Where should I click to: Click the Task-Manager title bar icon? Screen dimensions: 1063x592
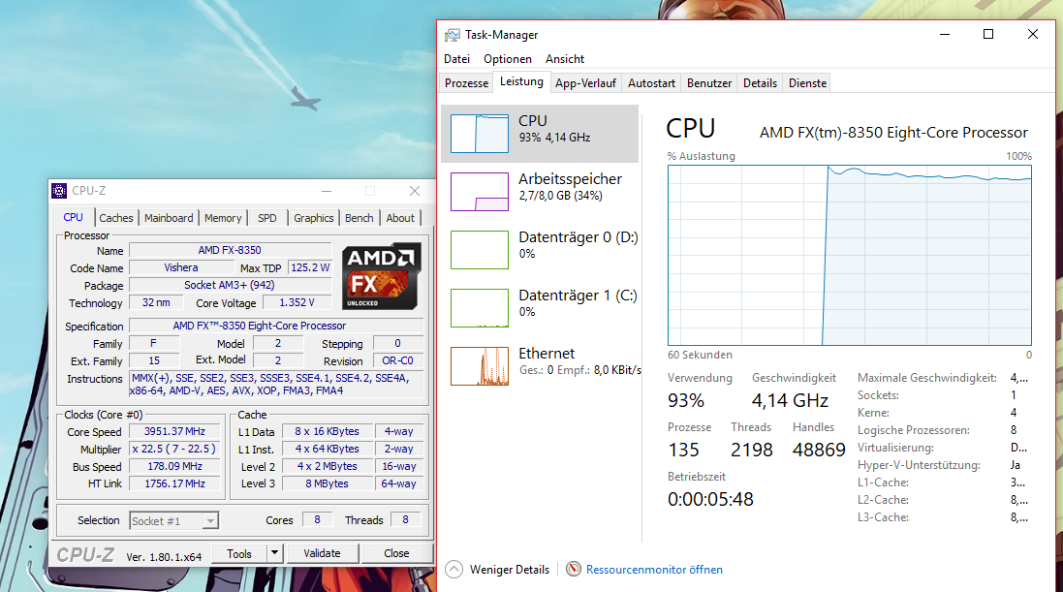pyautogui.click(x=453, y=35)
